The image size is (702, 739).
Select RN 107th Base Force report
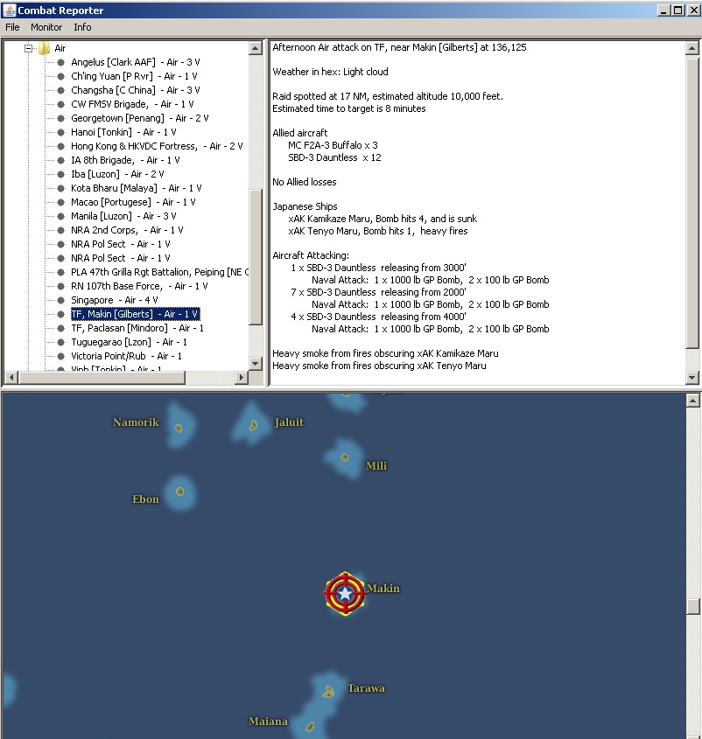pos(139,286)
